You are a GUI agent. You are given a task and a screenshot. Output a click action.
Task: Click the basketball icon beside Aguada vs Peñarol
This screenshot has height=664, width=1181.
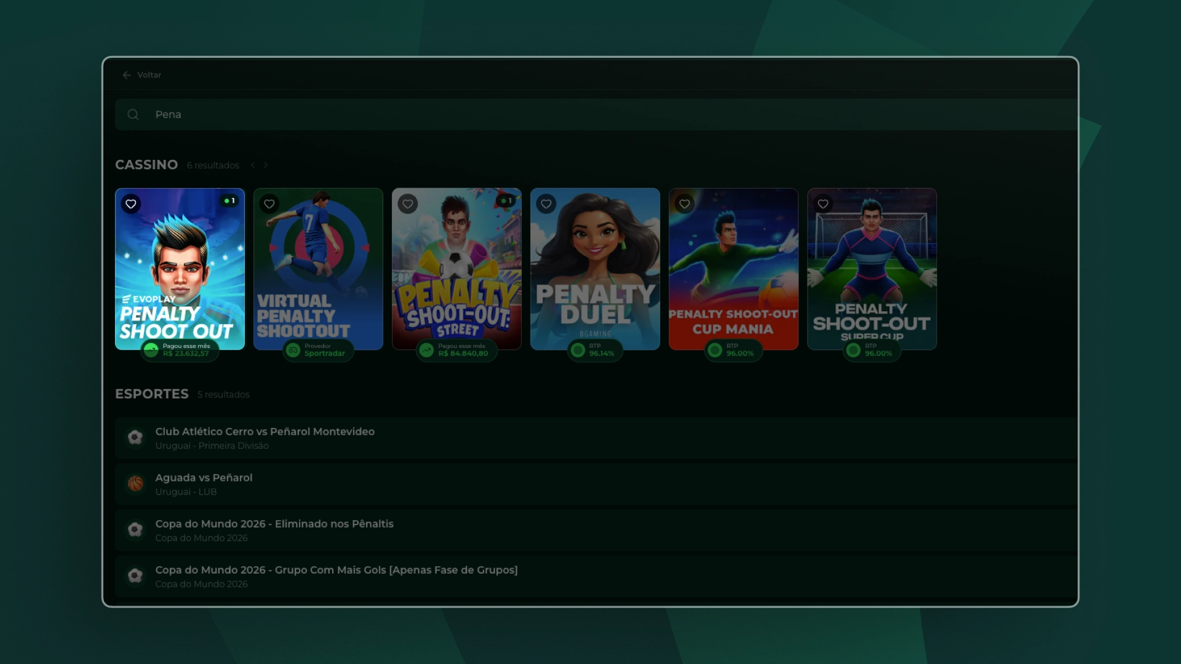pos(135,484)
